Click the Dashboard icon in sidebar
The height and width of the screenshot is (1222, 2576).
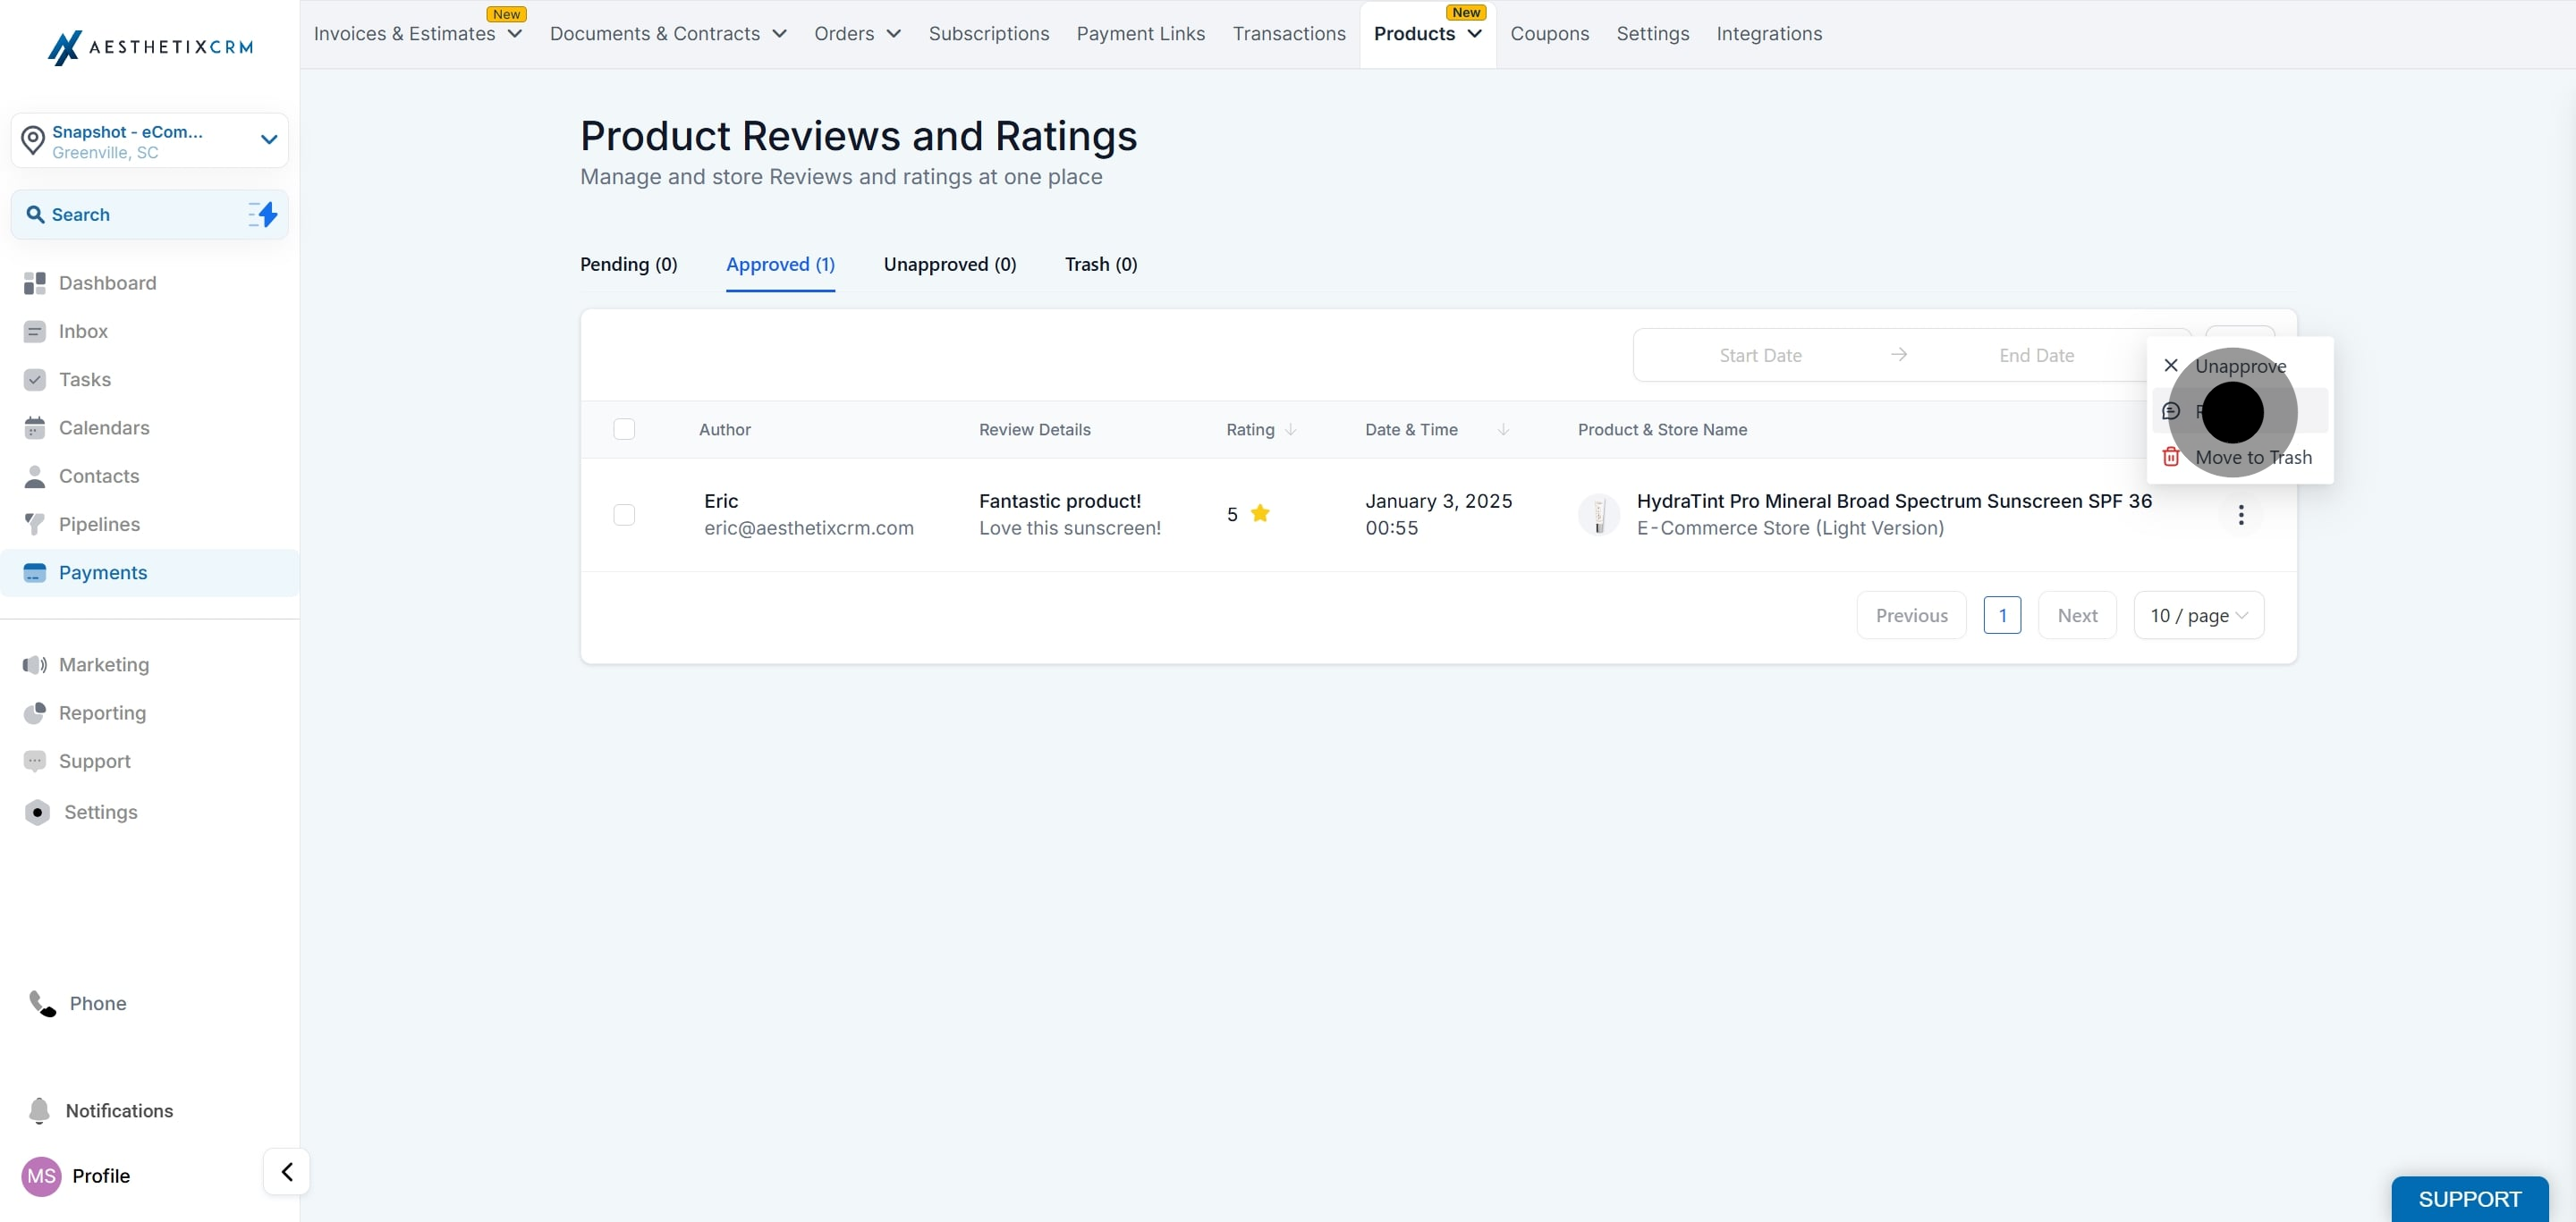(35, 282)
